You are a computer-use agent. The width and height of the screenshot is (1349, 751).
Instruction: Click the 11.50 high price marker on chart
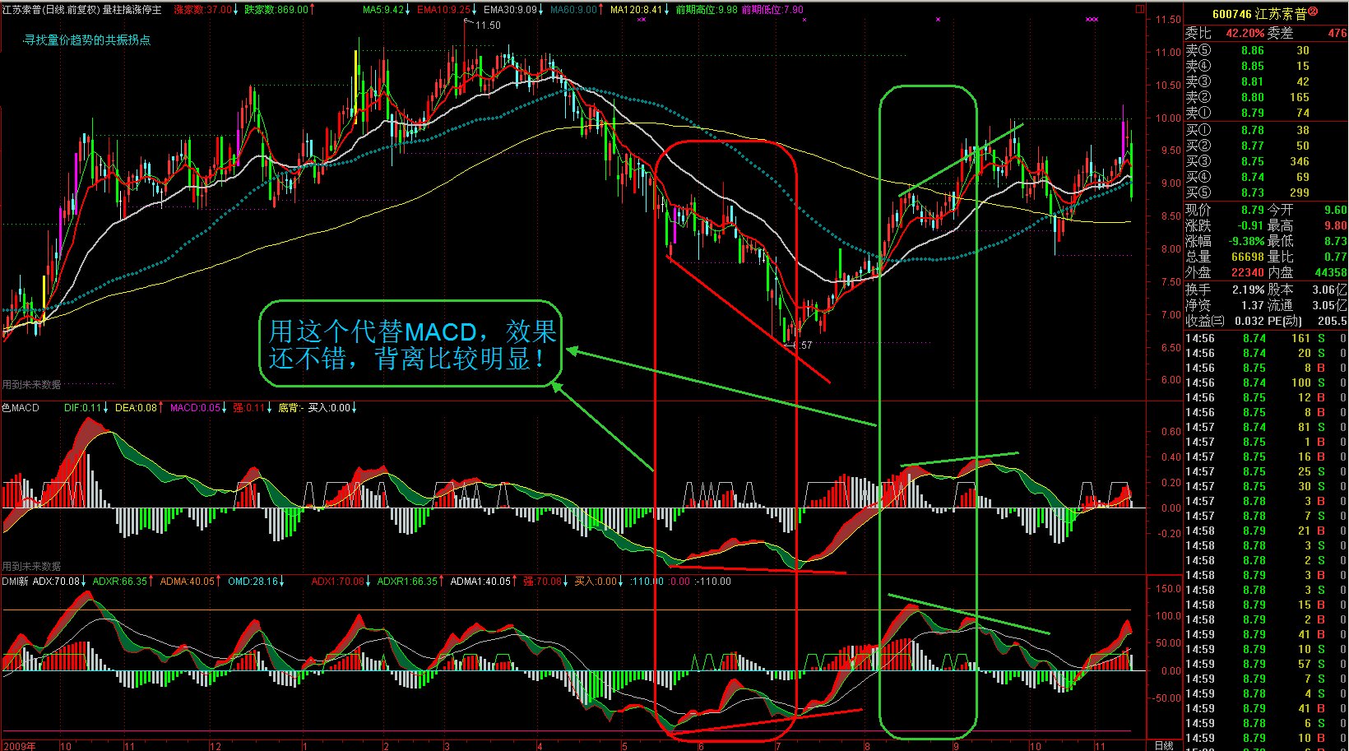click(488, 25)
